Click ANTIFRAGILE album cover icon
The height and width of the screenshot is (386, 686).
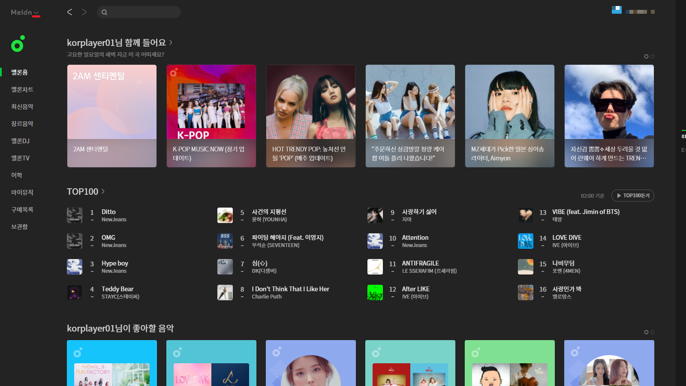point(375,267)
